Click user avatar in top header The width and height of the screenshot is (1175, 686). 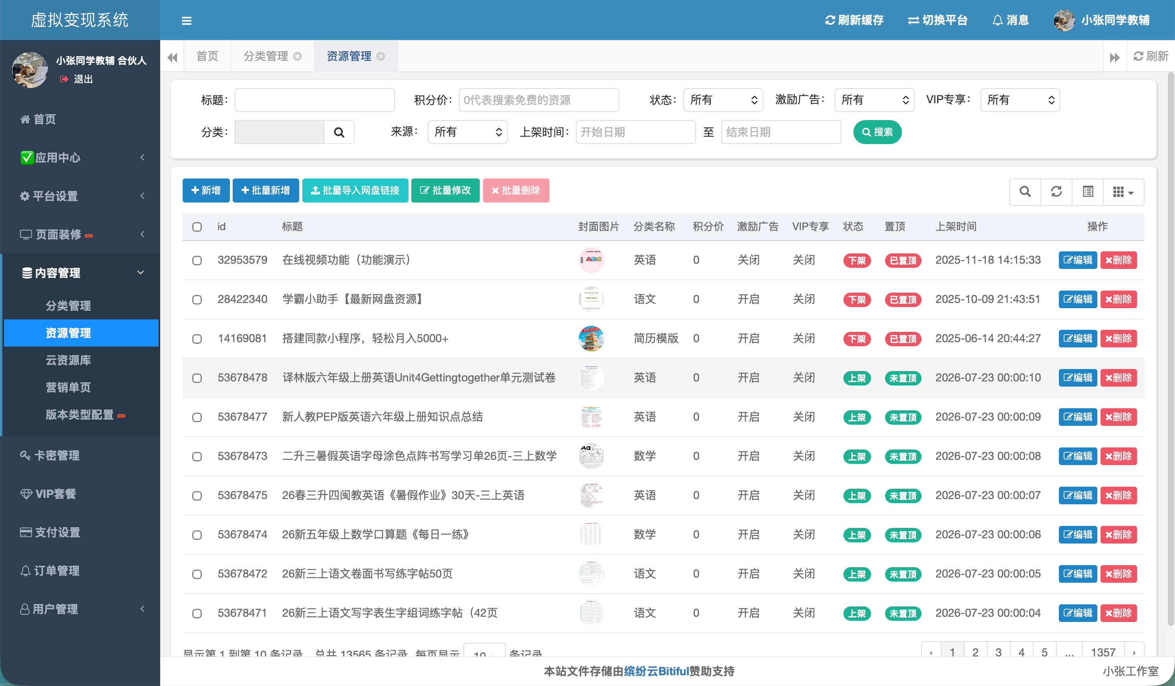point(1064,20)
